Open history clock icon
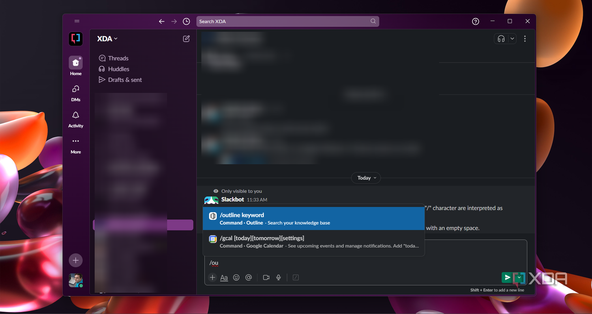The height and width of the screenshot is (314, 592). 187,22
